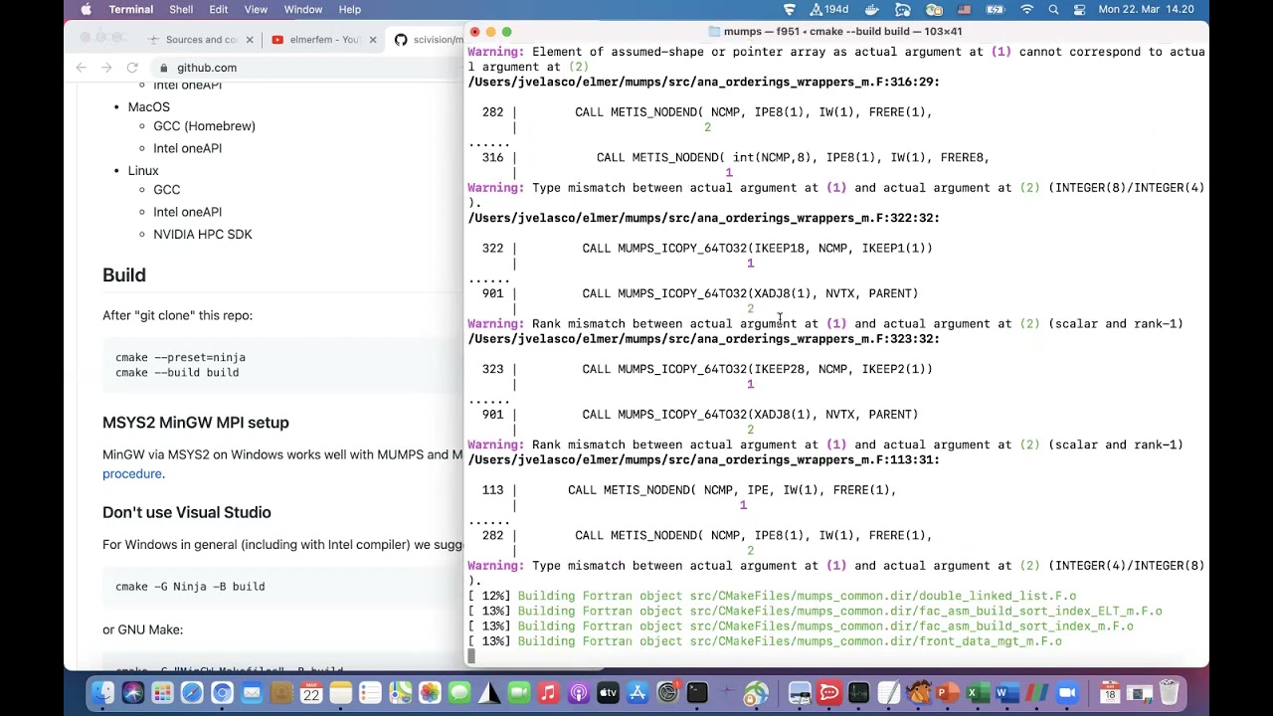Screen dimensions: 1273x716
Task: Follow the 'procedure' link on the GitHub page
Action: click(x=132, y=473)
